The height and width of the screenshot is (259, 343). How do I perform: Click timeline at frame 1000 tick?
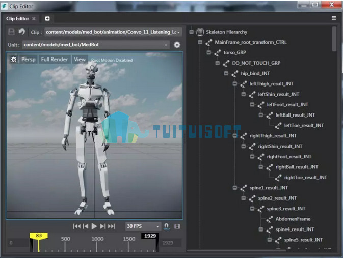coord(97,246)
